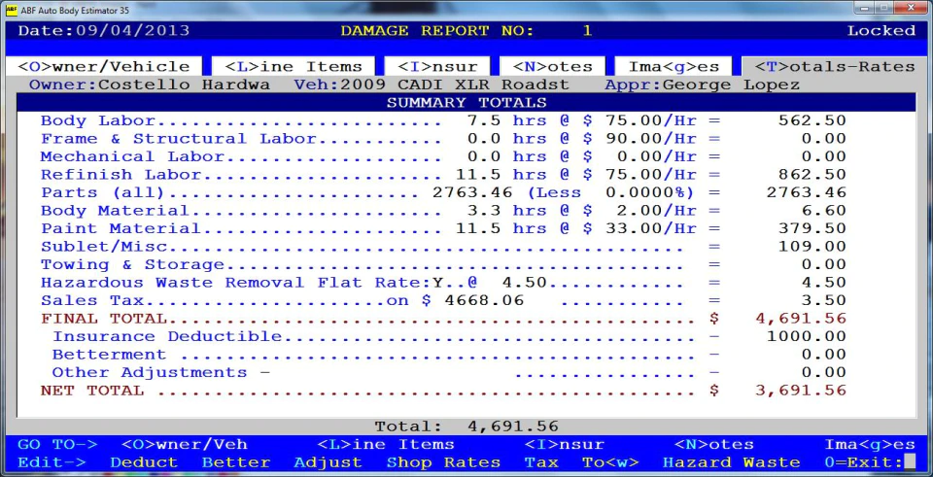The height and width of the screenshot is (477, 933).
Task: Edit Tax in the bottom menu
Action: 541,462
